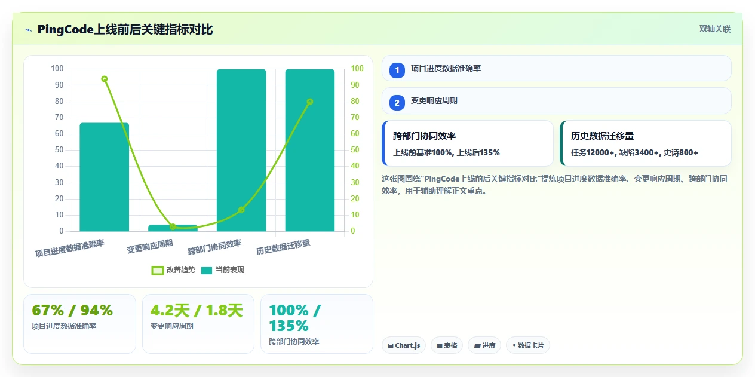755x377 pixels.
Task: Click the 100% / 135% stat value
Action: click(295, 318)
